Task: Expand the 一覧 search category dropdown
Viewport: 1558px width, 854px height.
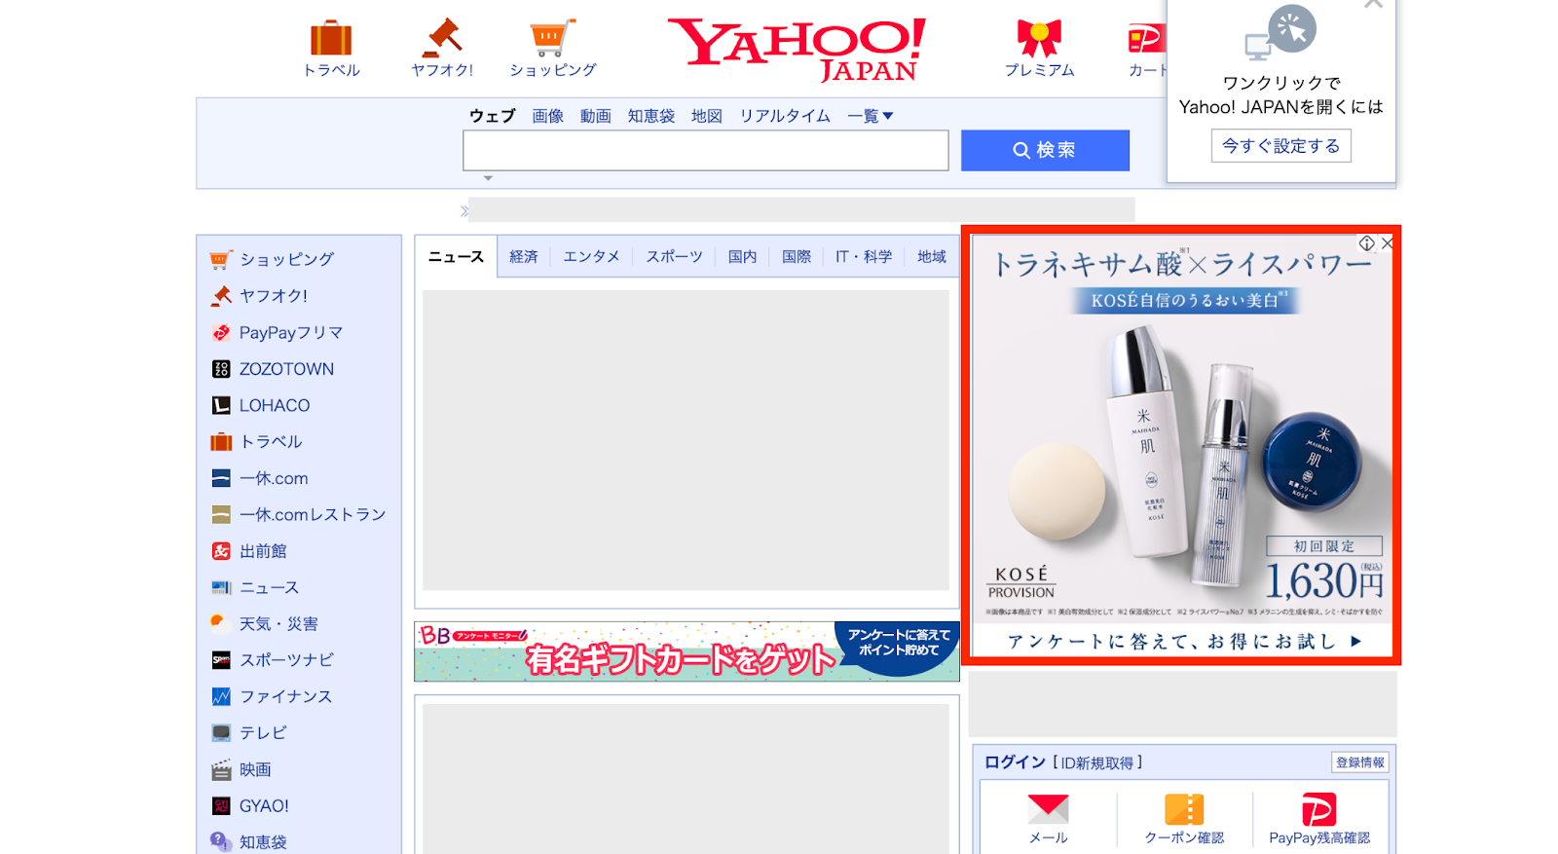Action: 870,116
